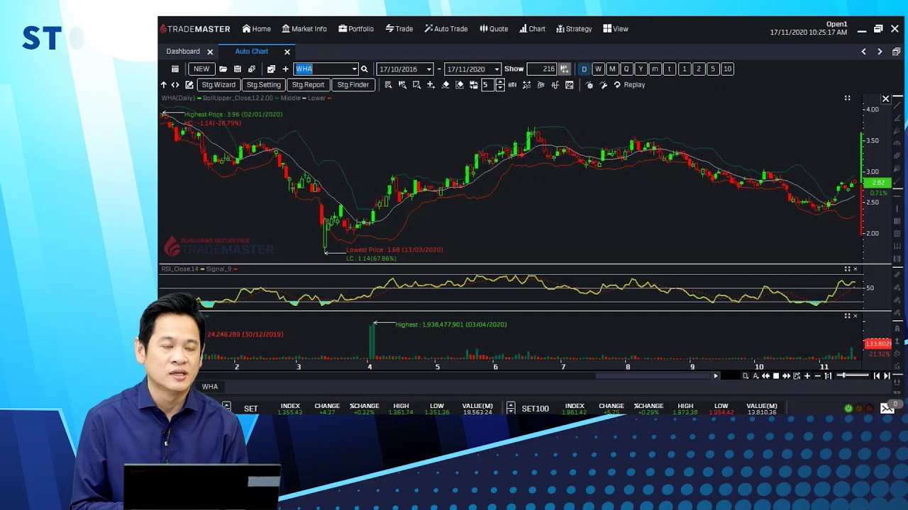Start chart Replay
Screen dimensions: 908x510
(629, 84)
